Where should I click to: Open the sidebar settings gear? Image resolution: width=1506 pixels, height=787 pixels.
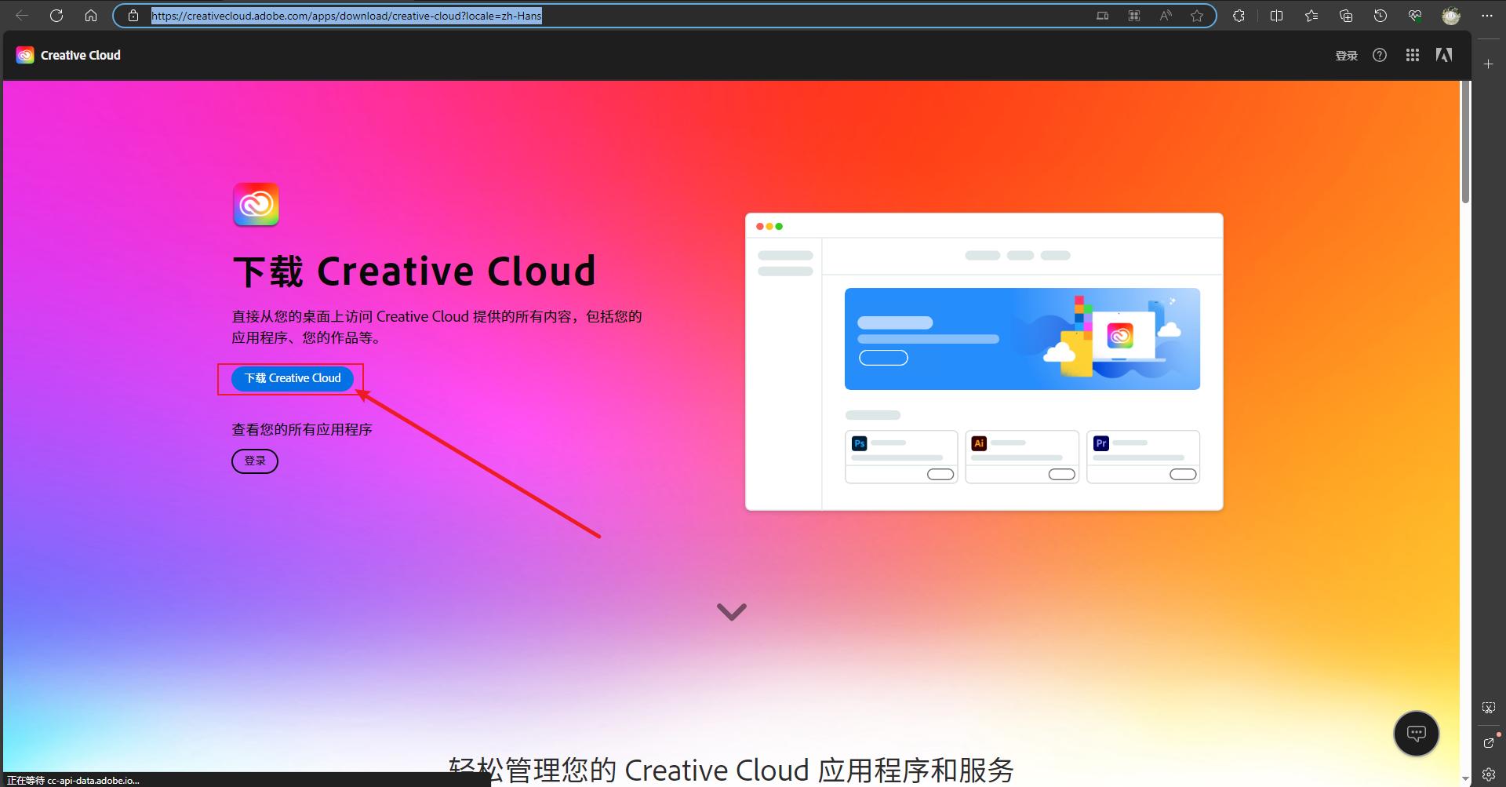pyautogui.click(x=1489, y=774)
